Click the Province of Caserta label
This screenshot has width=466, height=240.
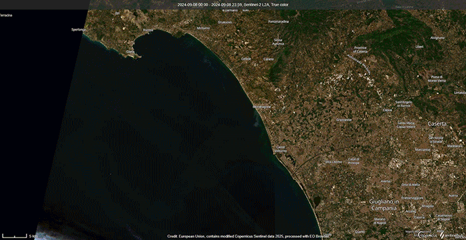point(360,49)
